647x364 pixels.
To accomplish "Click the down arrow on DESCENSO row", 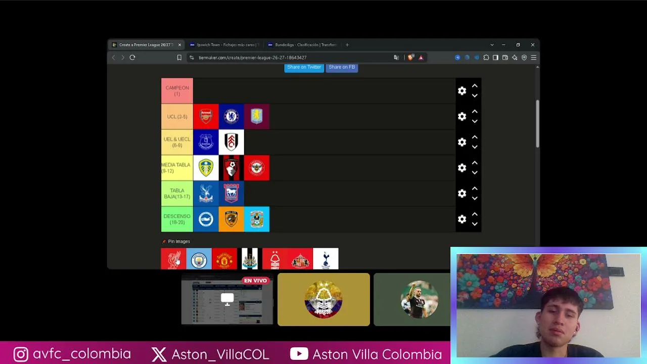I will [x=475, y=224].
